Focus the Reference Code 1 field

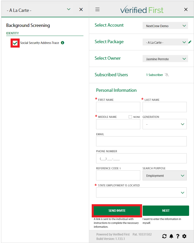118,176
